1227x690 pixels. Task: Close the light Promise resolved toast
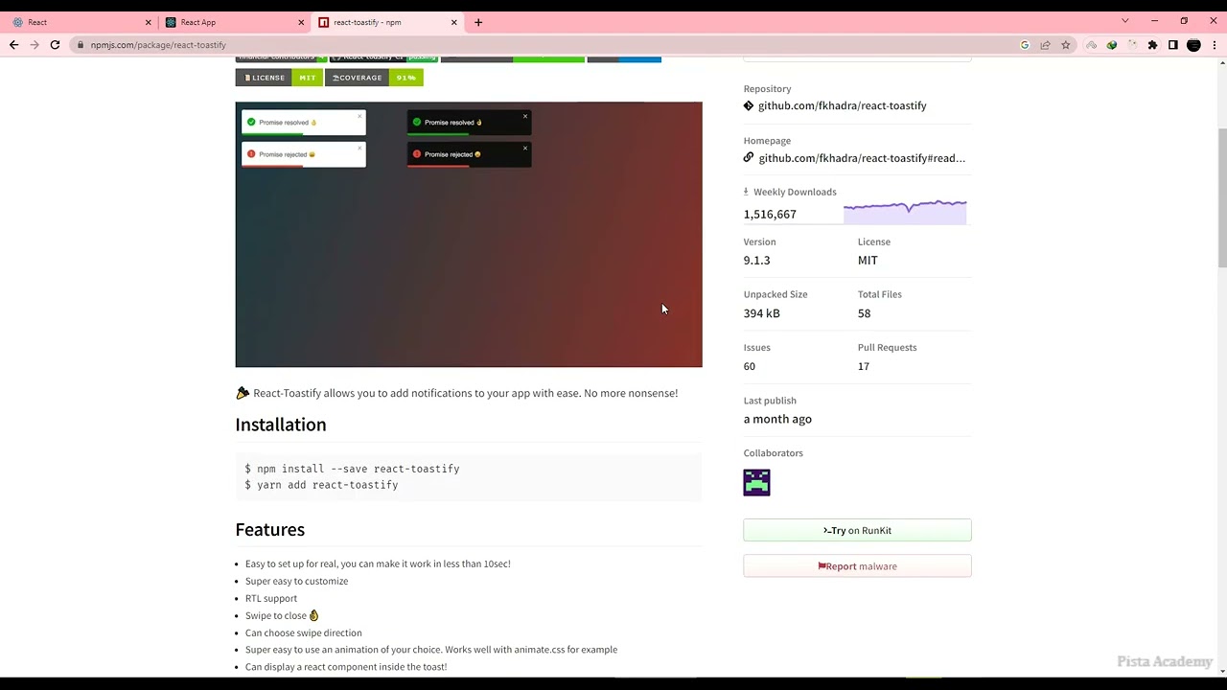point(359,116)
